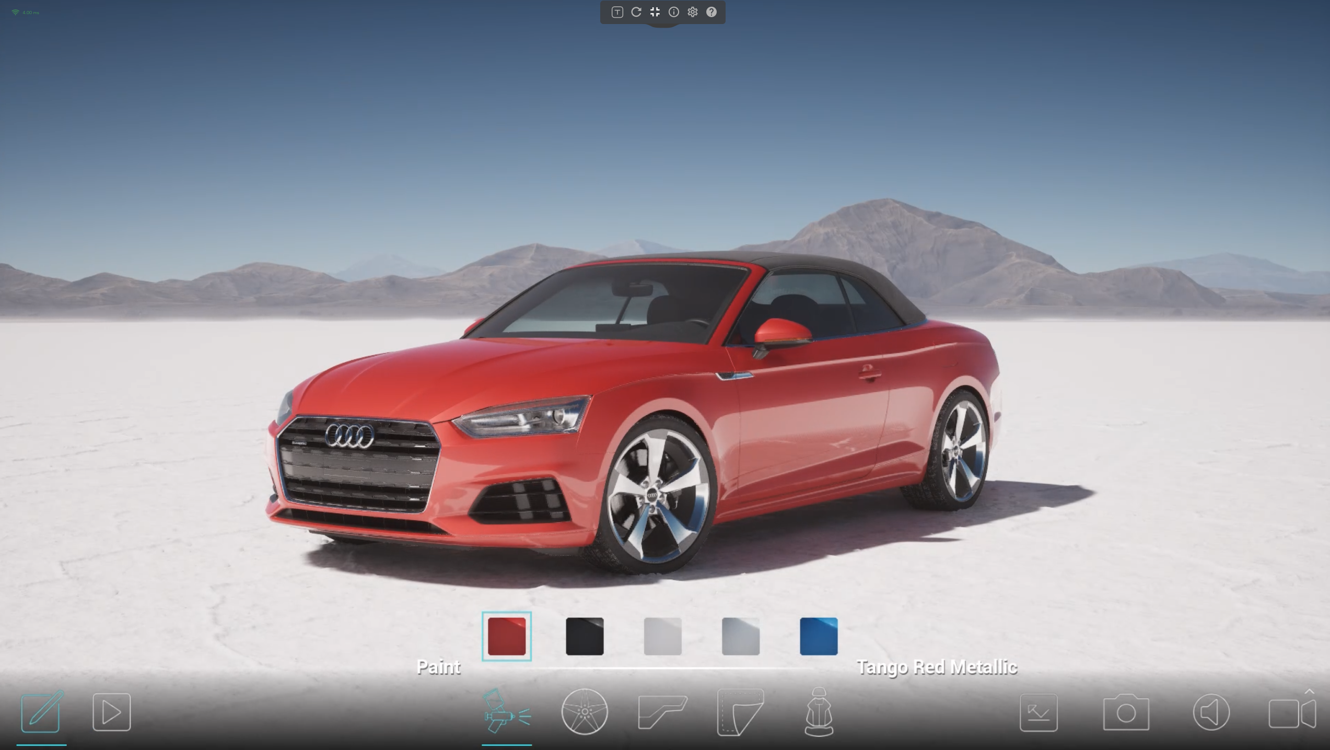Click the environment image picker icon
Screen dimensions: 1330x750
[1039, 712]
